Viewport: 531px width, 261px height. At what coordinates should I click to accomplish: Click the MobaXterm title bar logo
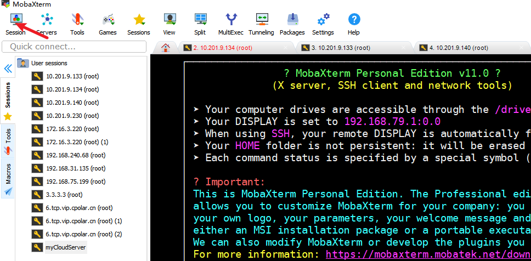(x=5, y=5)
